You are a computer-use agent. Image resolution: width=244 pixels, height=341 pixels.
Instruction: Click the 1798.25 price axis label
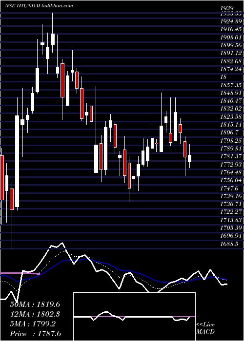pyautogui.click(x=231, y=141)
